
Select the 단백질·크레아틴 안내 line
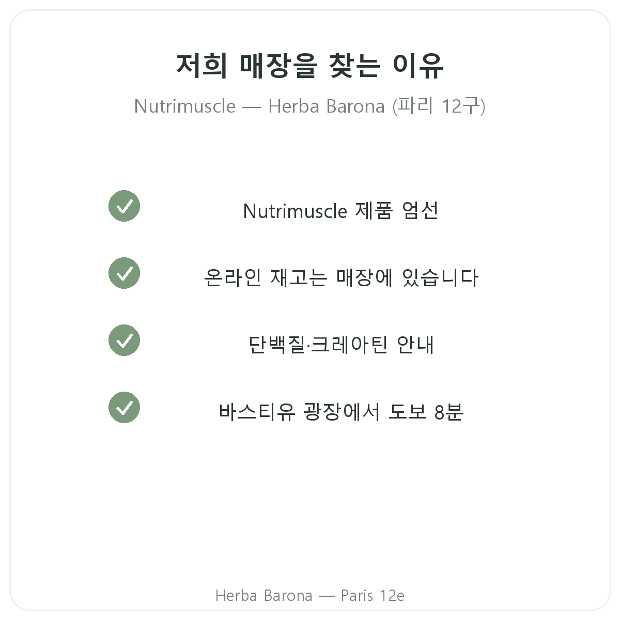coord(341,345)
